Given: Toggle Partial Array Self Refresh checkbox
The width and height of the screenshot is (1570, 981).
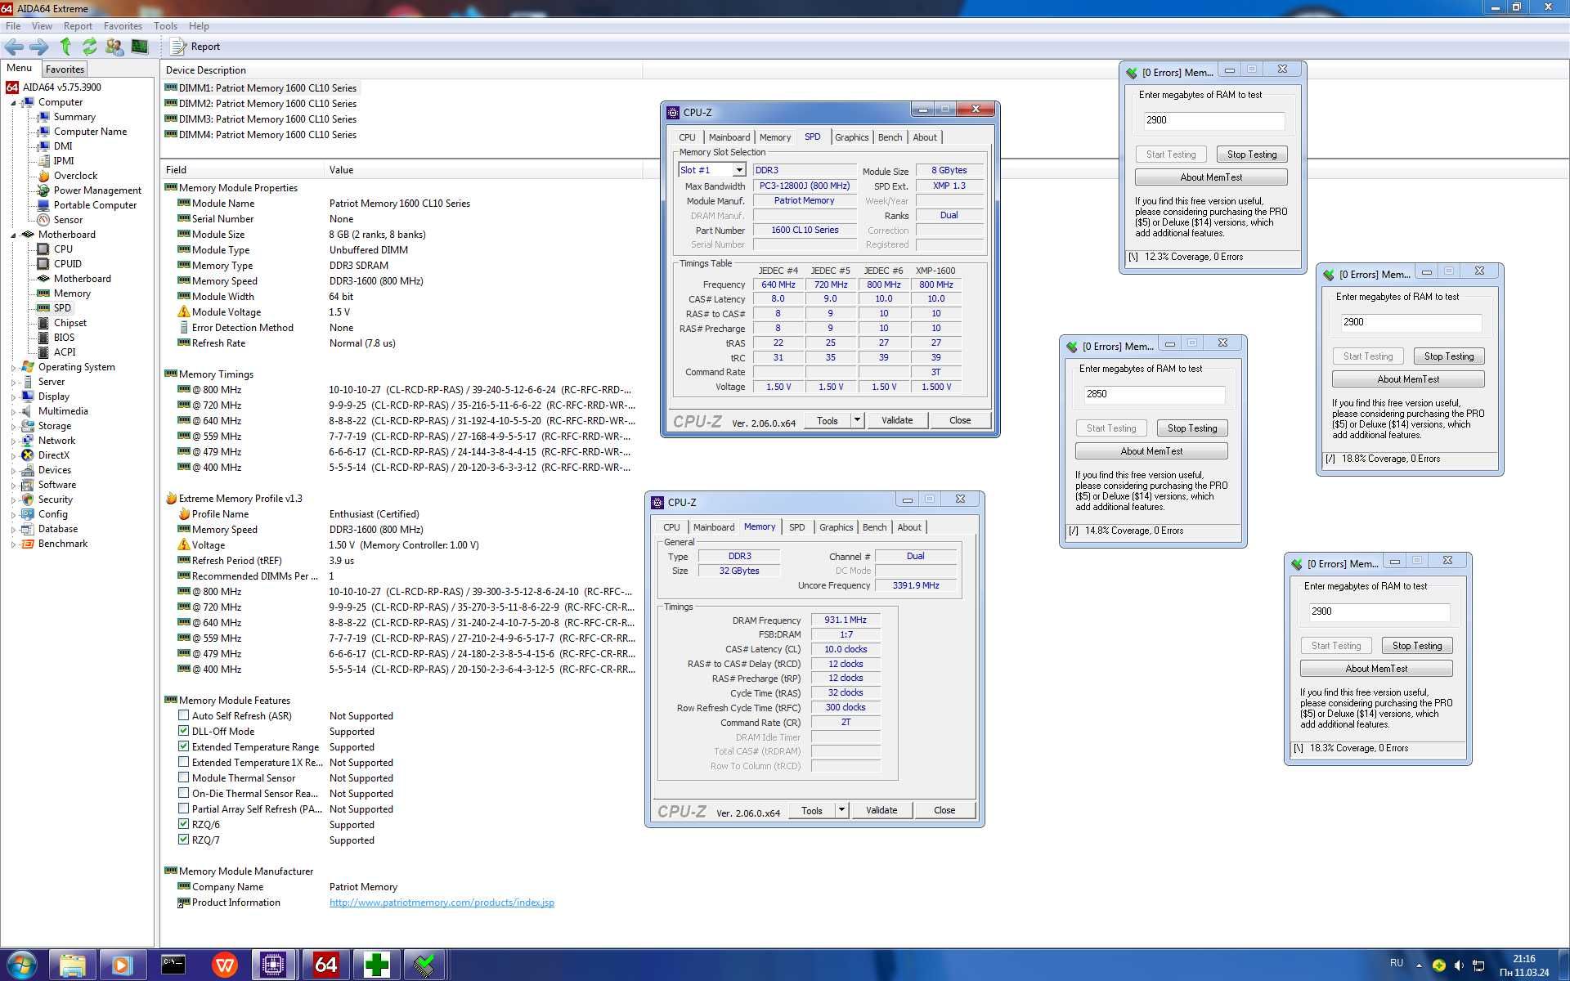Looking at the screenshot, I should [x=183, y=809].
